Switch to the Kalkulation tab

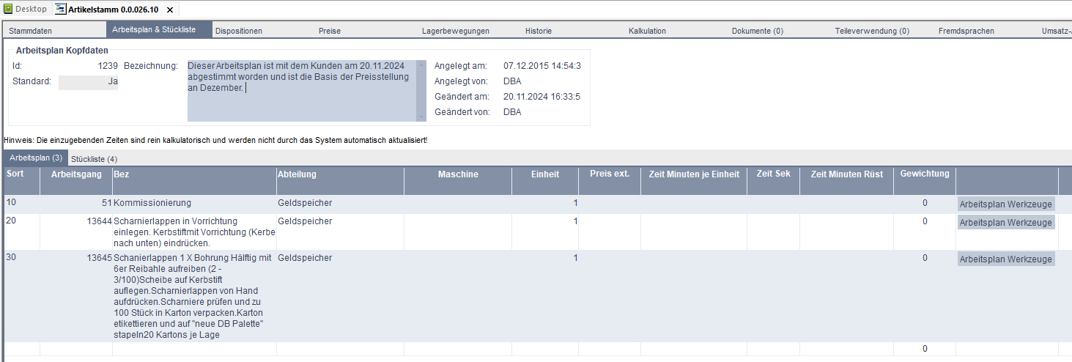click(647, 31)
